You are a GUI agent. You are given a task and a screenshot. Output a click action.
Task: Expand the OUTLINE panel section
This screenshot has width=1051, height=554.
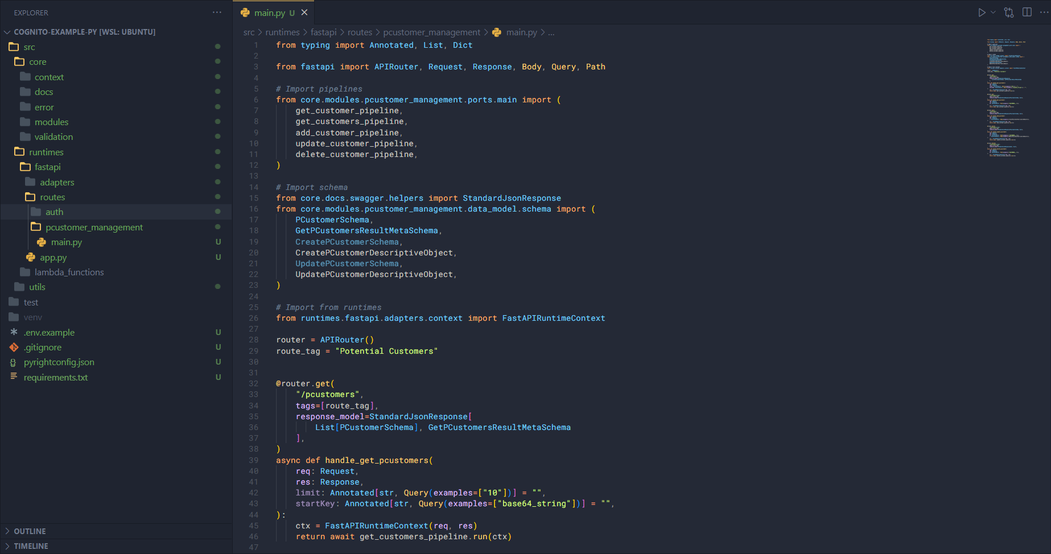click(x=30, y=531)
